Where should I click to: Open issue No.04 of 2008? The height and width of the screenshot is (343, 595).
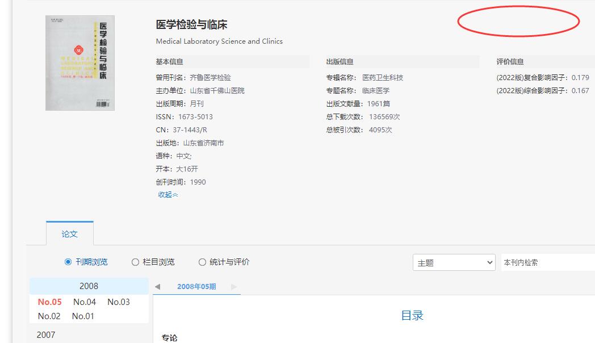pyautogui.click(x=85, y=302)
